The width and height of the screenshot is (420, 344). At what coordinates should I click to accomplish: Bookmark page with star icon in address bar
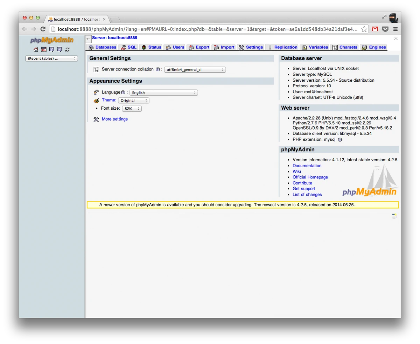coord(364,29)
